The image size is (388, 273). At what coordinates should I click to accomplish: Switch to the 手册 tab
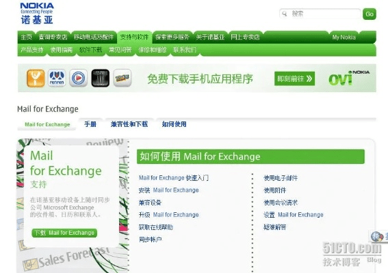(x=90, y=124)
